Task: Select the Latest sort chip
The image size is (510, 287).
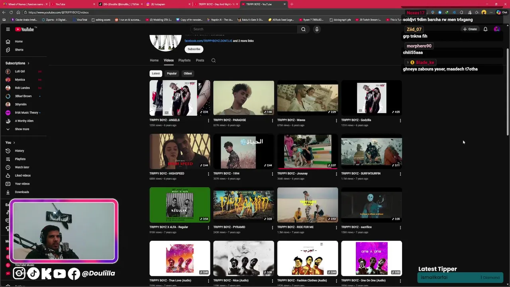Action: click(x=156, y=73)
